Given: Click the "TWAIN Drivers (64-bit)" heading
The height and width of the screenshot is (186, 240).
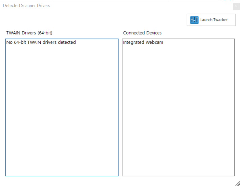Looking at the screenshot, I should (x=29, y=33).
